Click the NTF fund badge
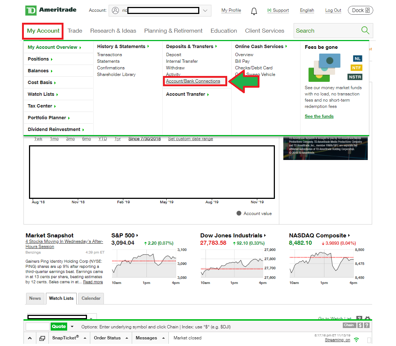Viewport: 396px width, 346px height. pyautogui.click(x=356, y=68)
